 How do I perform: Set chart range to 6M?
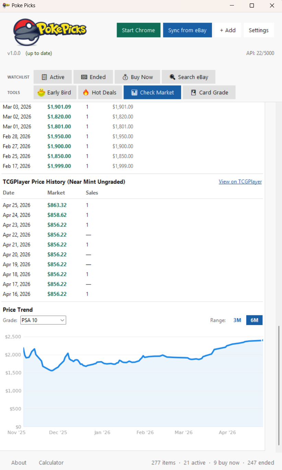(254, 320)
